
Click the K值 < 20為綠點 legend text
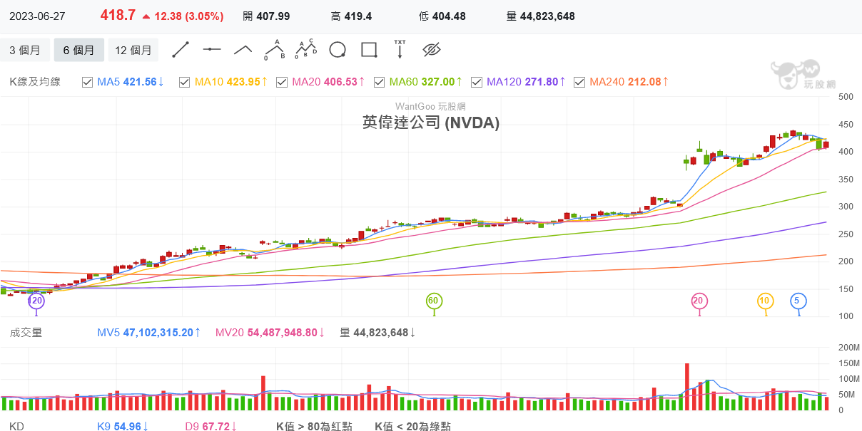click(x=412, y=427)
